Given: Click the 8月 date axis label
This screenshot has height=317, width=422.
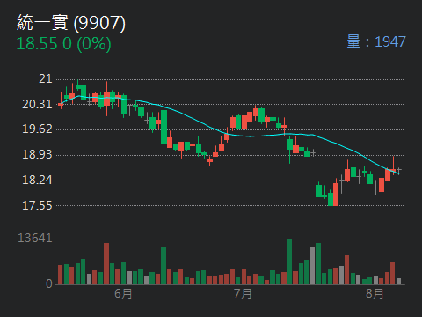Looking at the screenshot, I should tap(375, 293).
